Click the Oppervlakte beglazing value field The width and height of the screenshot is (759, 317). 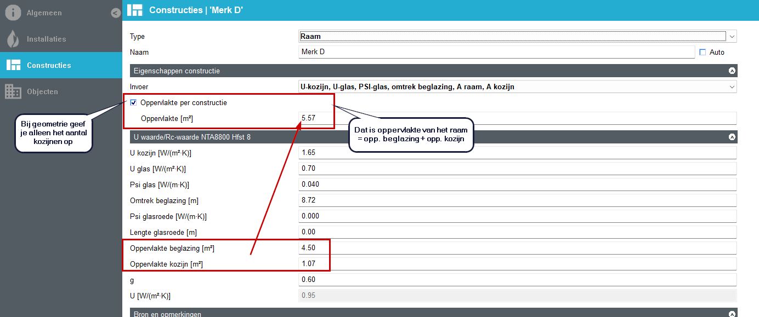click(x=517, y=248)
